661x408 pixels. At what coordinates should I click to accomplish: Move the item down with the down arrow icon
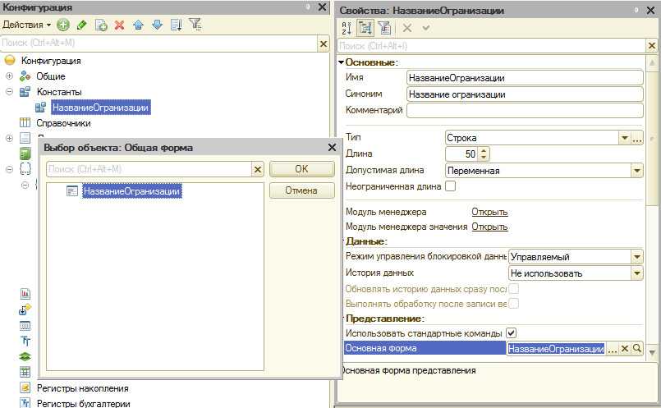click(157, 25)
